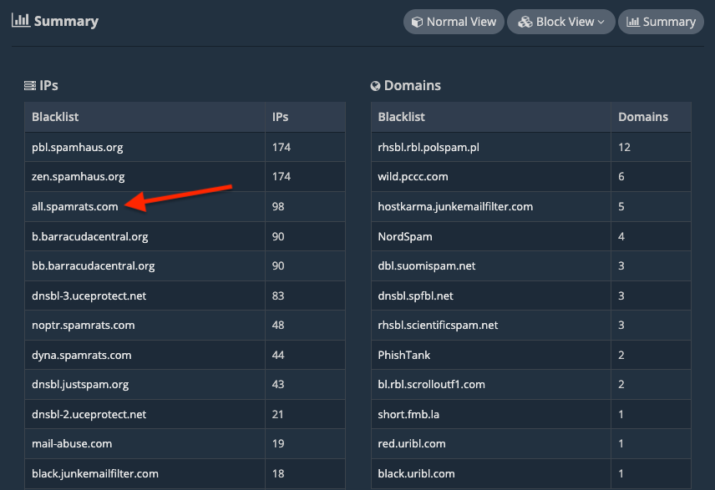
Task: Click rhsbl.rbl.polspam.pl in Domains table
Action: click(428, 147)
